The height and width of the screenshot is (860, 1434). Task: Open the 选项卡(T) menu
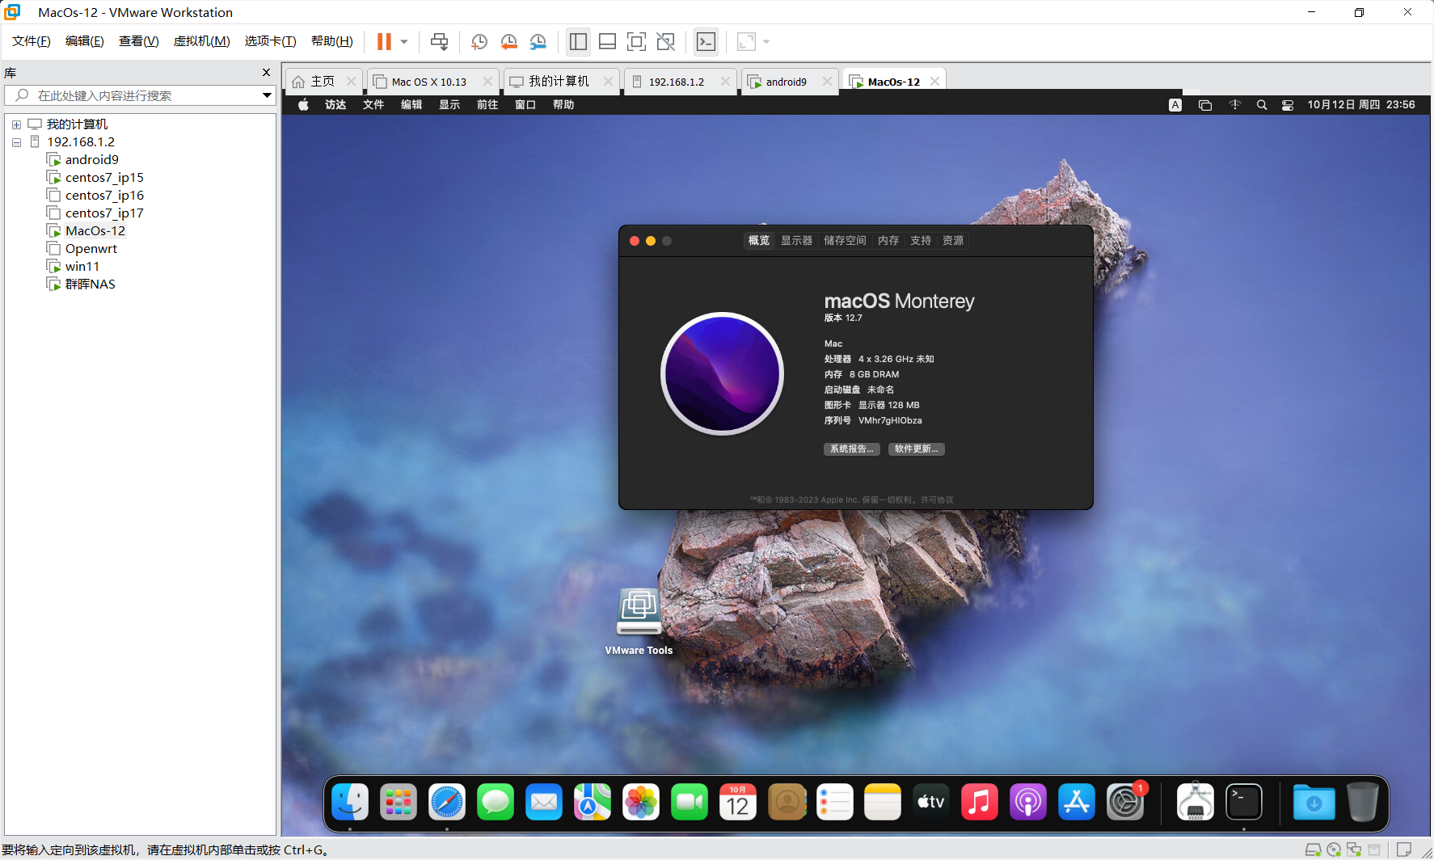(271, 41)
